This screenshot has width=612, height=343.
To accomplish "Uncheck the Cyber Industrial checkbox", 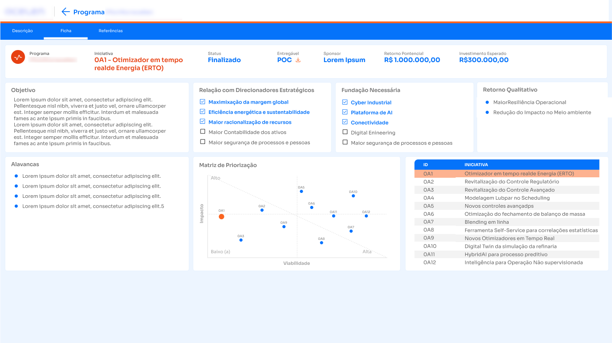I will 345,102.
